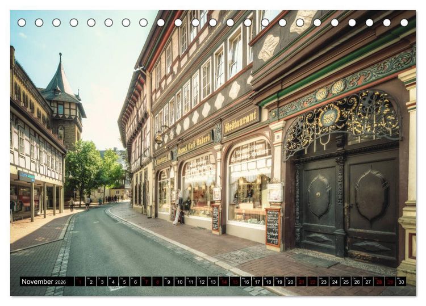Select day 12 in the calendar strip
This screenshot has height=306, width=426.
coord(202,281)
